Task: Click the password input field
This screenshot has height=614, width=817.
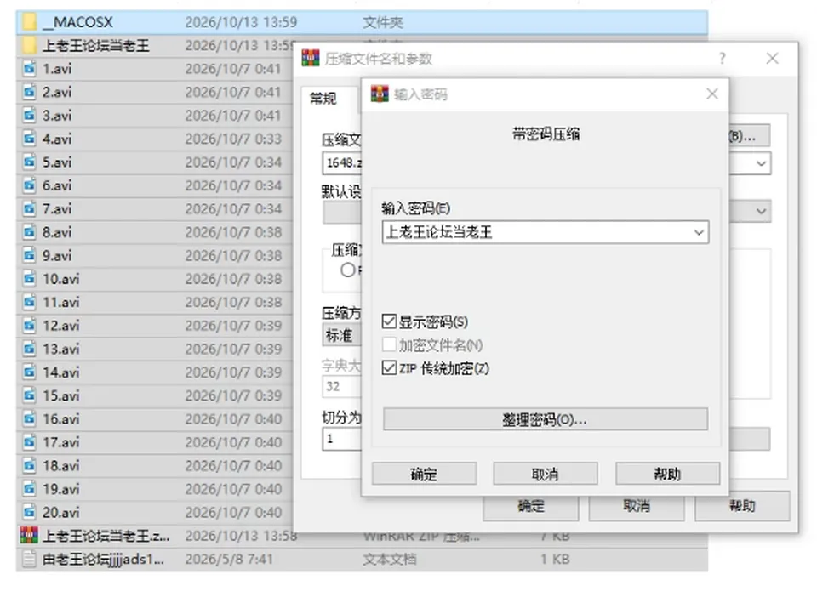Action: point(545,232)
